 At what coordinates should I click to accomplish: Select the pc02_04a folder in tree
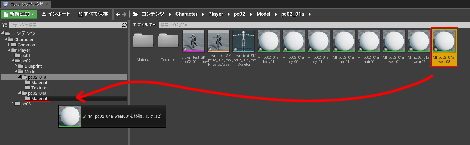(37, 93)
